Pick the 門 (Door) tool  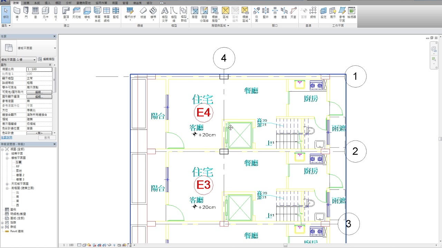pos(26,13)
